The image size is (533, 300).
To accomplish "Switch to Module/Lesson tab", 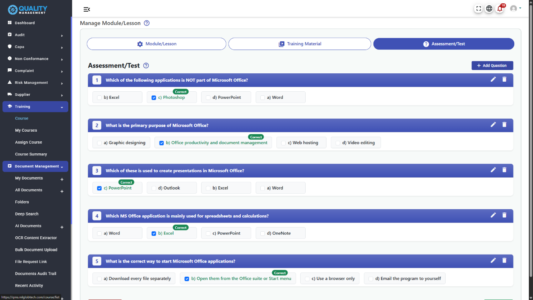I will coord(156,44).
